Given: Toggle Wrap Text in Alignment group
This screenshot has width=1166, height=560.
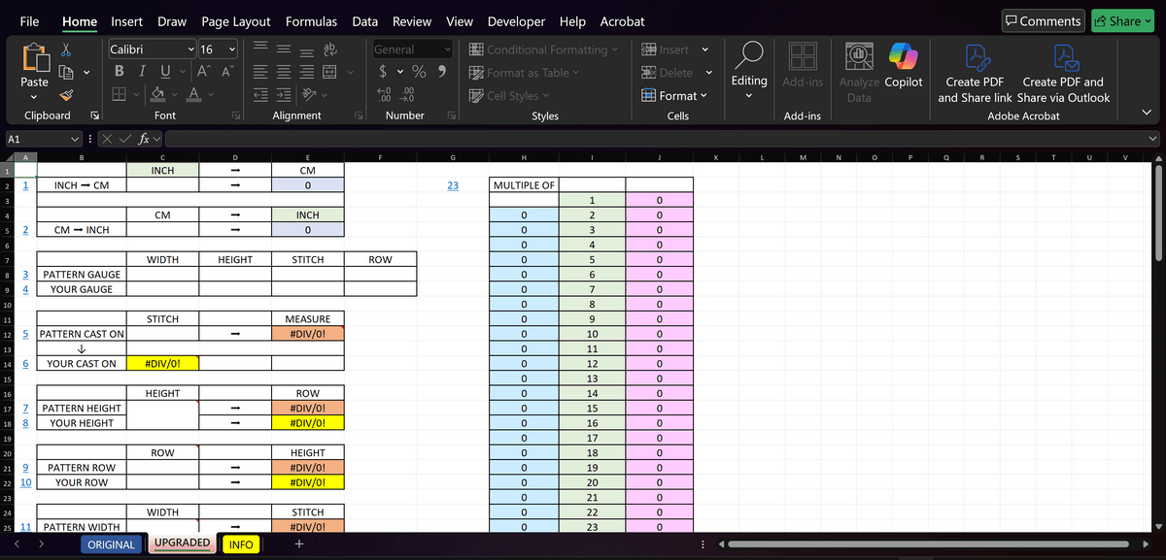Looking at the screenshot, I should [330, 49].
